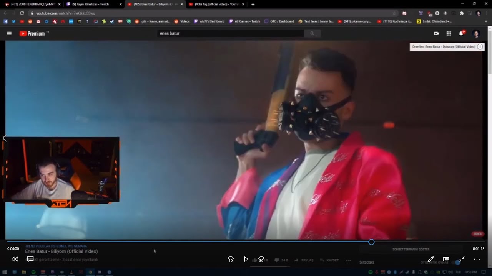Viewport: 492px width, 276px height.
Task: Open the G4G / Dashboard bookmark
Action: point(279,21)
